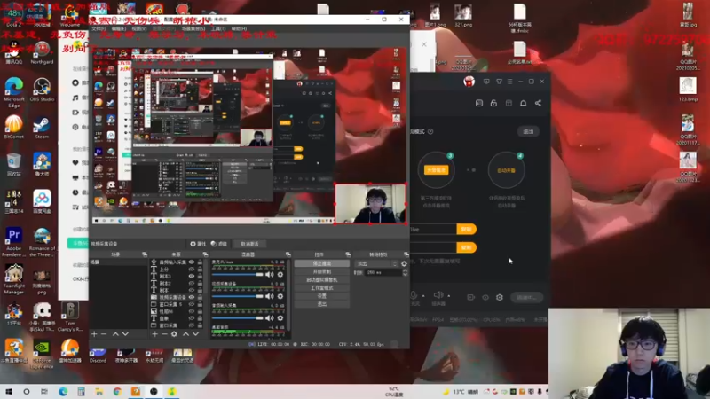Toggle visibility of 音频输入采集 source
The height and width of the screenshot is (399, 710).
pyautogui.click(x=192, y=262)
